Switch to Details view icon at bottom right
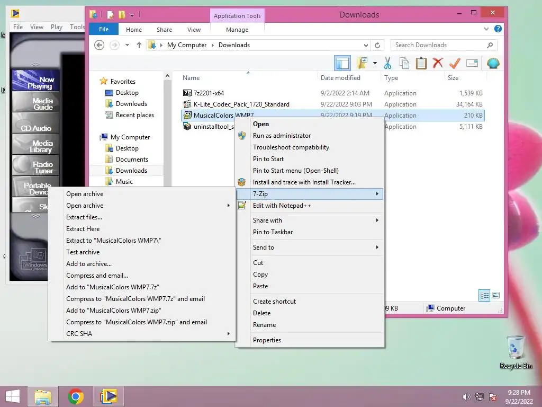Image resolution: width=542 pixels, height=407 pixels. [484, 295]
